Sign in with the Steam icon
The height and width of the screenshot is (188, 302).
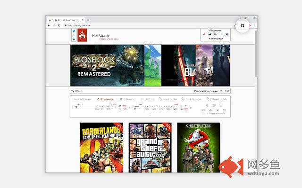coord(210,34)
